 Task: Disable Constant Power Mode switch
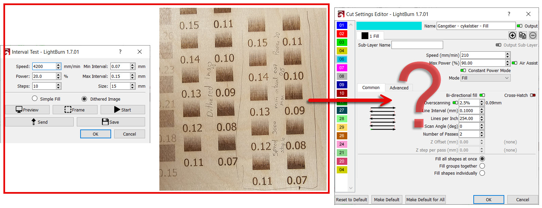[463, 70]
